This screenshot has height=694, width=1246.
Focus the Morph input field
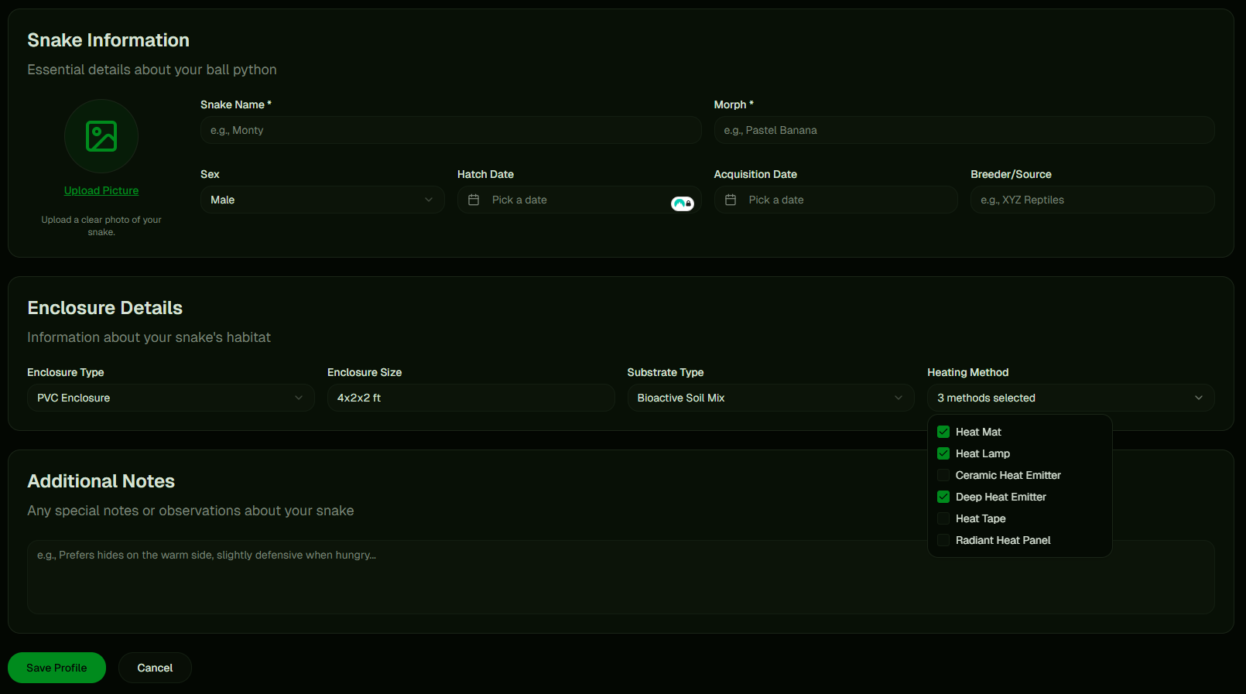964,130
